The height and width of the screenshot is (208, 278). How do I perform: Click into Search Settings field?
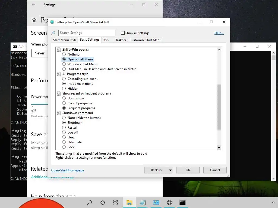tap(87, 33)
